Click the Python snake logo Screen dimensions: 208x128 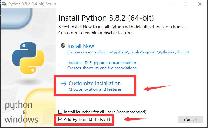(28, 58)
